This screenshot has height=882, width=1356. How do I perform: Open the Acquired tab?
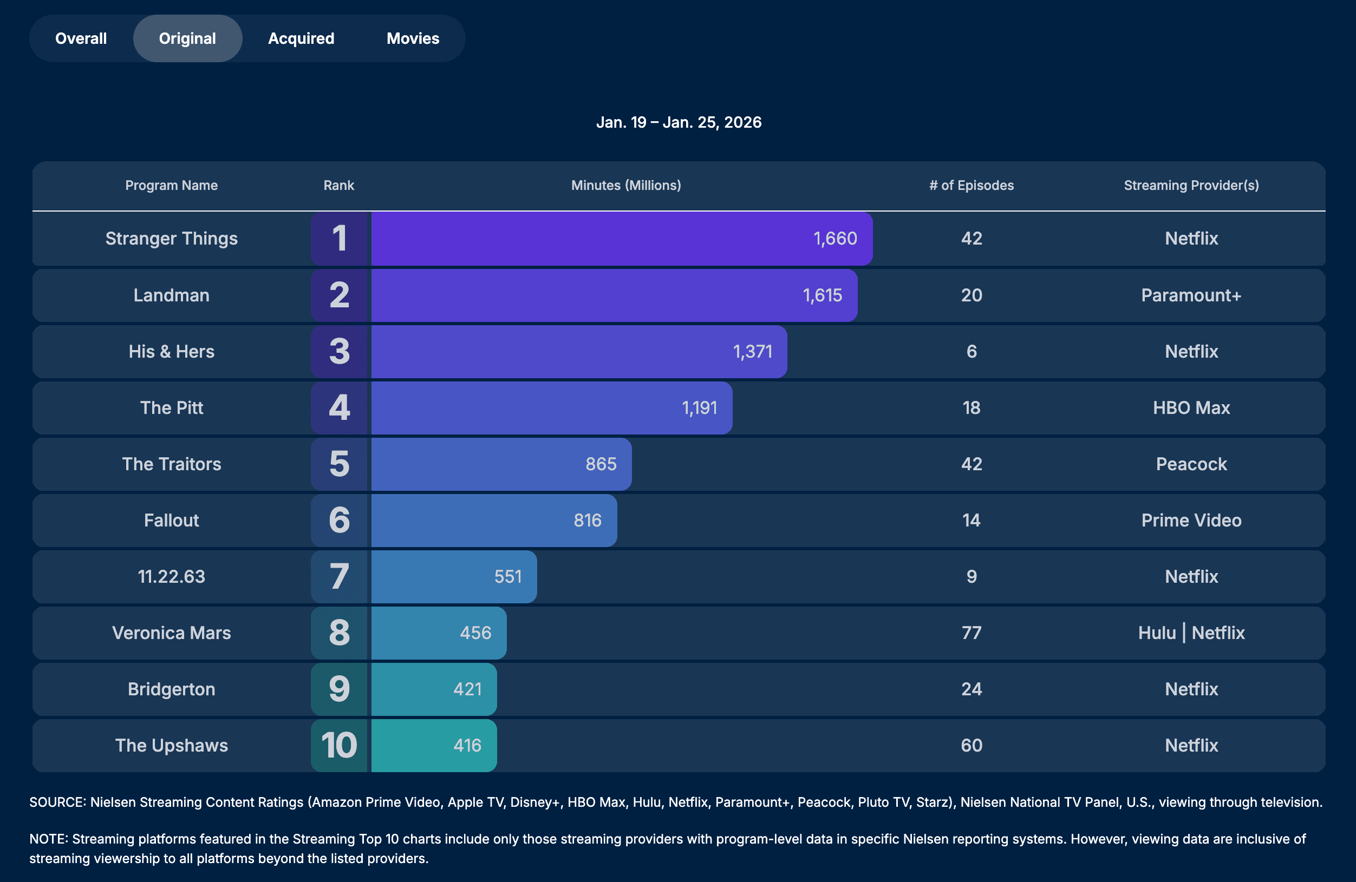301,38
